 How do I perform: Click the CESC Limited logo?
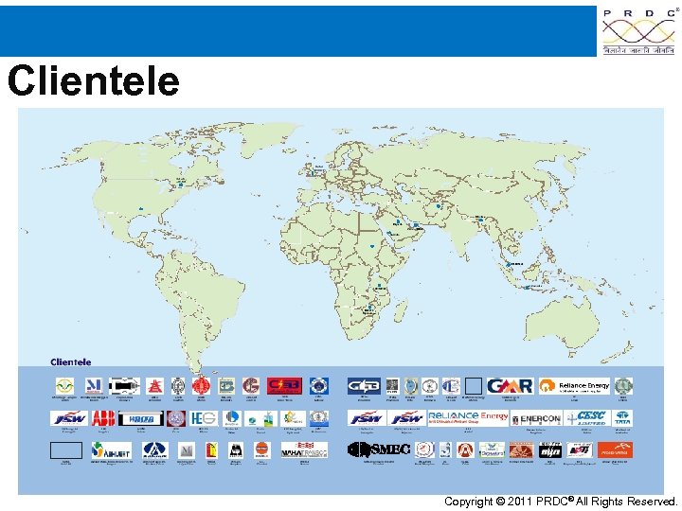click(x=587, y=418)
